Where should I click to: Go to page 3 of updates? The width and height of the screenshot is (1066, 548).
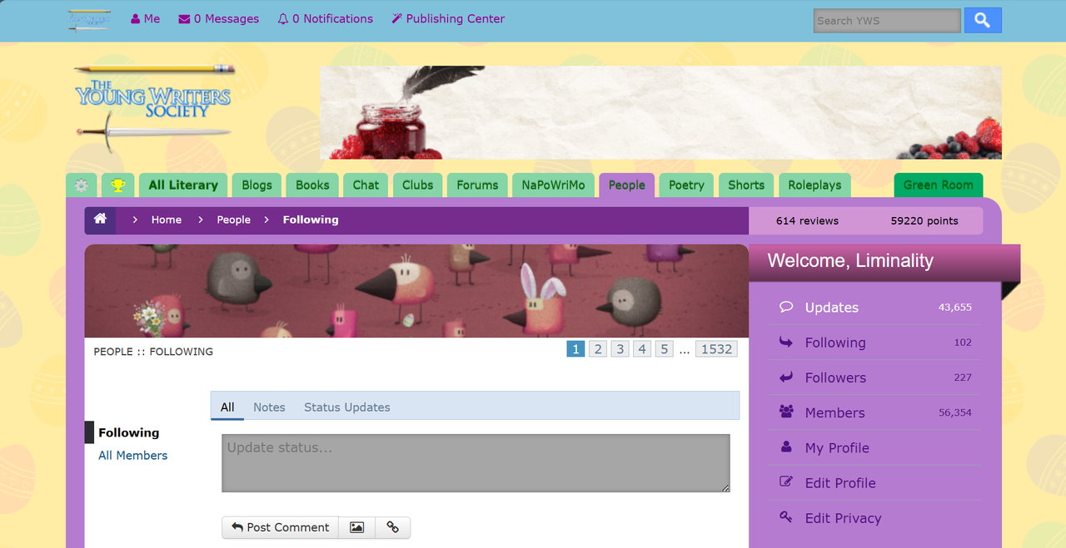620,349
